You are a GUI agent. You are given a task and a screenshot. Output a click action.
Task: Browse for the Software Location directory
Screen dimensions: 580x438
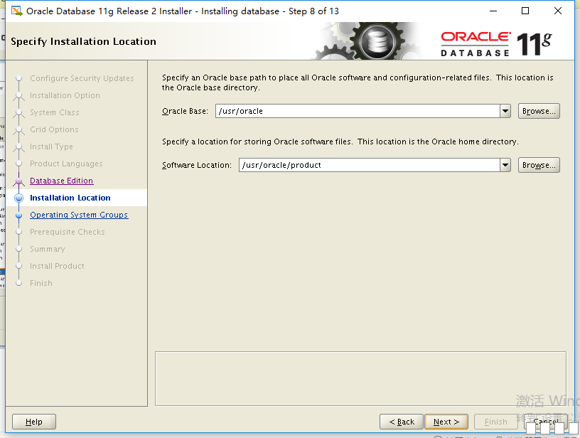(x=539, y=165)
